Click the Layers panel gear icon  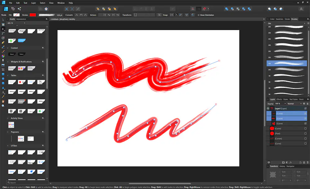[304, 104]
